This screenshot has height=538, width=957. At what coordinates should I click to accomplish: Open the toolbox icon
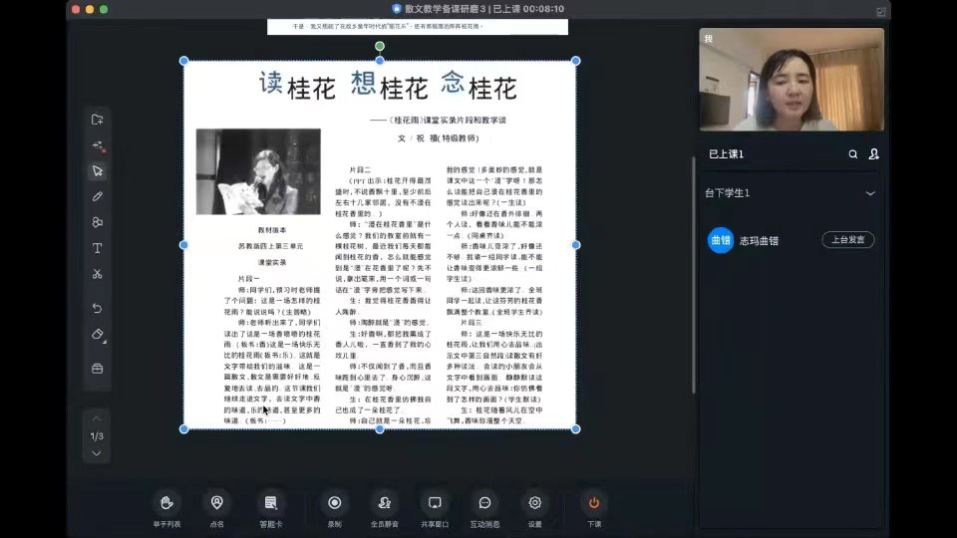[x=97, y=369]
